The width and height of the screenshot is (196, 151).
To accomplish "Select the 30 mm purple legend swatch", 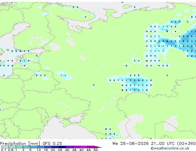I will coord(69,147).
